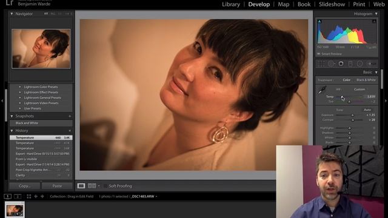Set Navigator zoom to FIT

46,14
